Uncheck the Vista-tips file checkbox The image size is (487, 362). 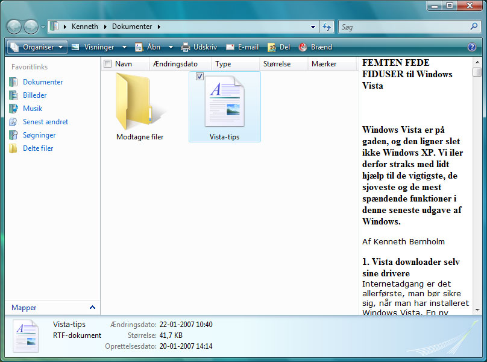tap(200, 76)
